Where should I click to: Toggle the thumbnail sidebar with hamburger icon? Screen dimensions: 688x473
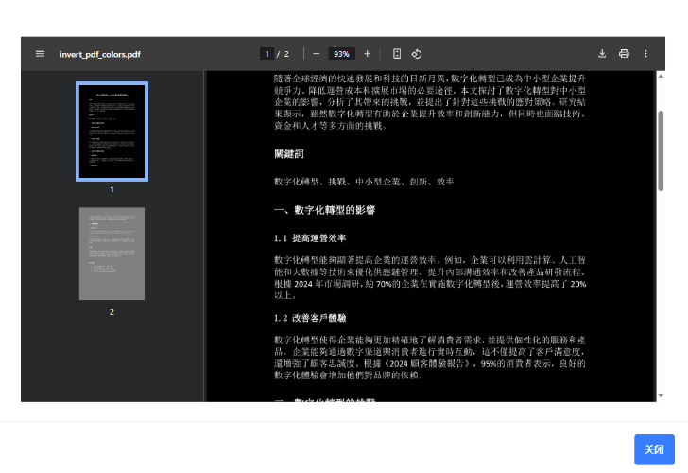pos(40,54)
